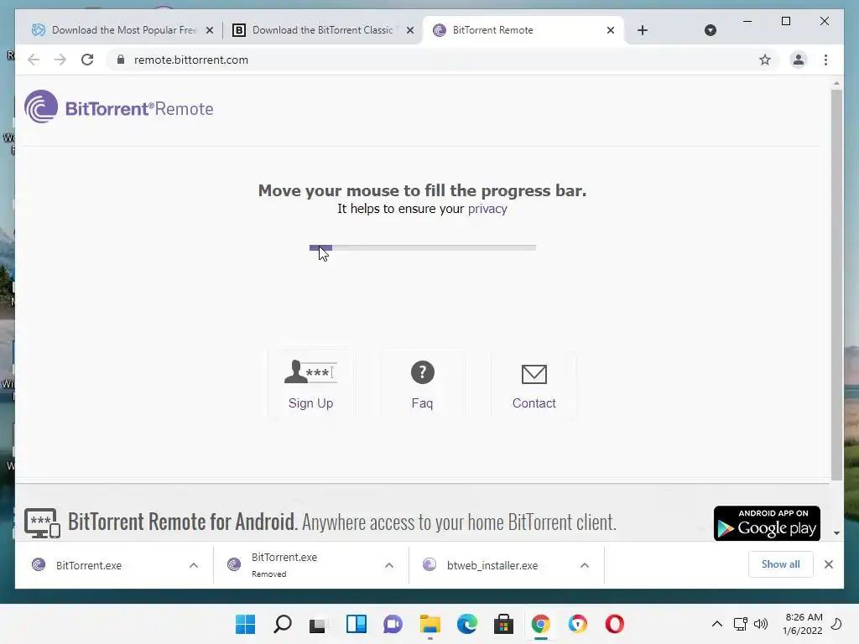859x644 pixels.
Task: Show hidden system tray icons
Action: point(716,624)
